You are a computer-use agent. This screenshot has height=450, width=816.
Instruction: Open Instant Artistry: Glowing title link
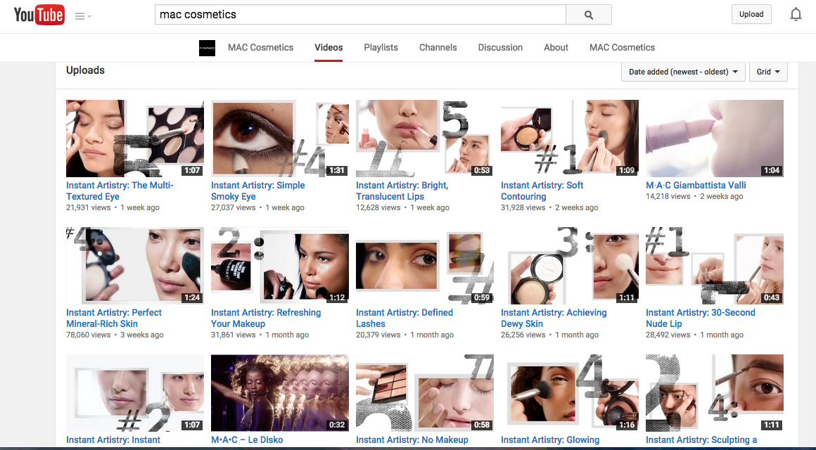pyautogui.click(x=550, y=439)
